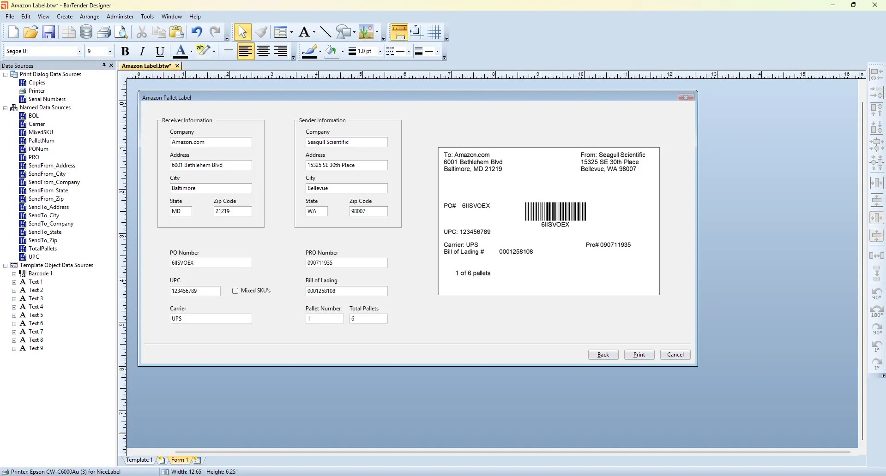
Task: Select the PalletNum named data source
Action: (x=41, y=141)
